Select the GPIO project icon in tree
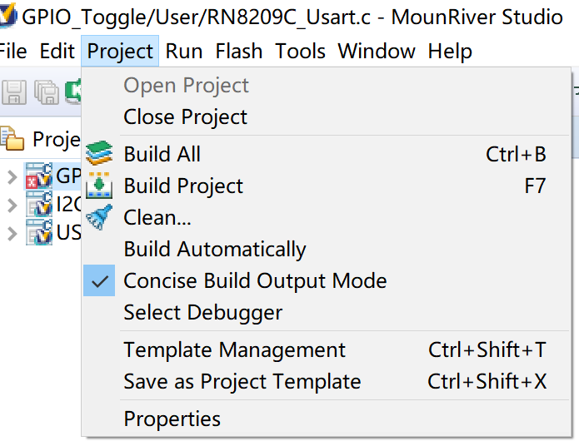This screenshot has width=579, height=441. [x=39, y=176]
